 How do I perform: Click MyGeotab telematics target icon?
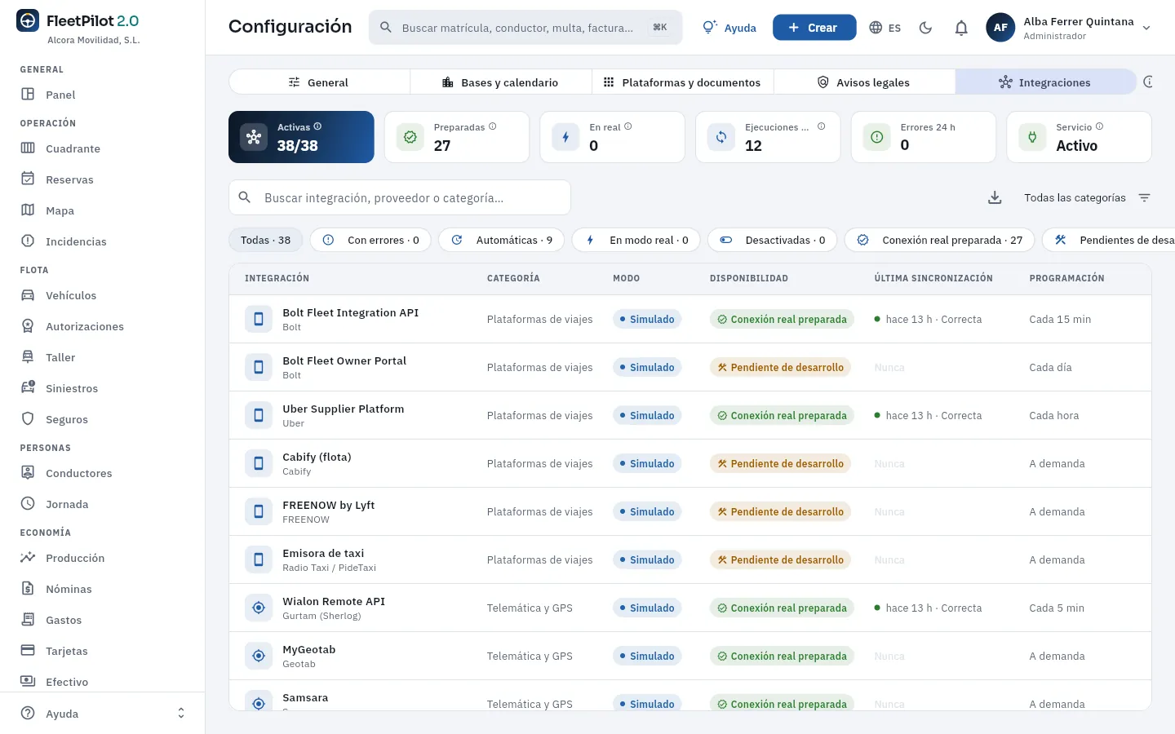(x=259, y=656)
